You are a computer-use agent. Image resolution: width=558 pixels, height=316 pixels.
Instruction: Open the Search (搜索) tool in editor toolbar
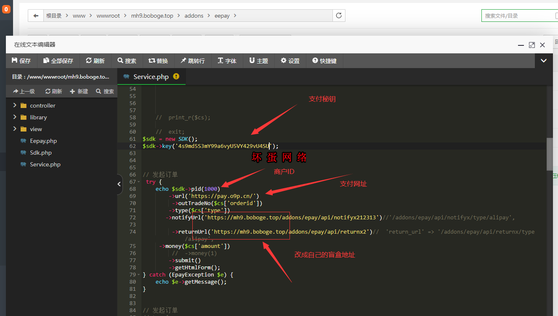pyautogui.click(x=127, y=61)
